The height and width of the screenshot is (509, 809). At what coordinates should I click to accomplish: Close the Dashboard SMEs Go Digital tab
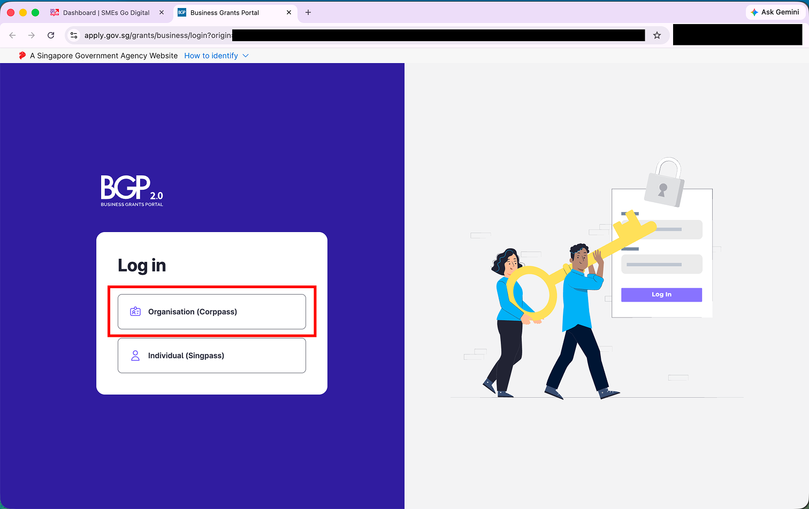pos(162,12)
